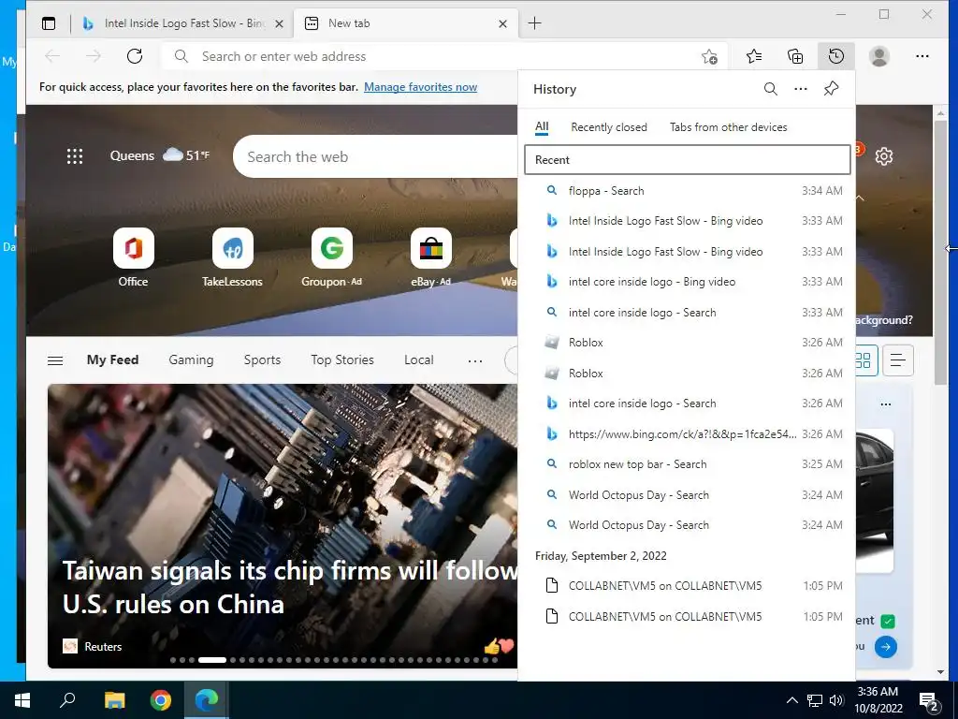Viewport: 958px width, 719px height.
Task: Open page settings gear icon
Action: pyautogui.click(x=883, y=156)
